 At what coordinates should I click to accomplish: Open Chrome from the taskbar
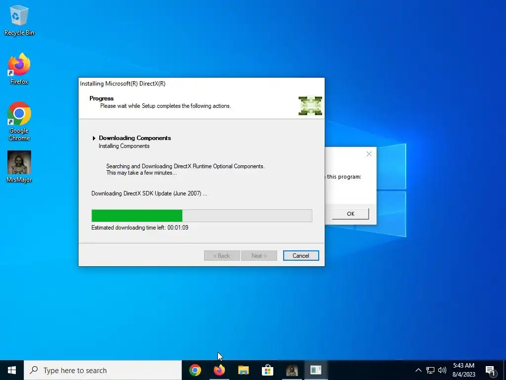[x=195, y=370]
